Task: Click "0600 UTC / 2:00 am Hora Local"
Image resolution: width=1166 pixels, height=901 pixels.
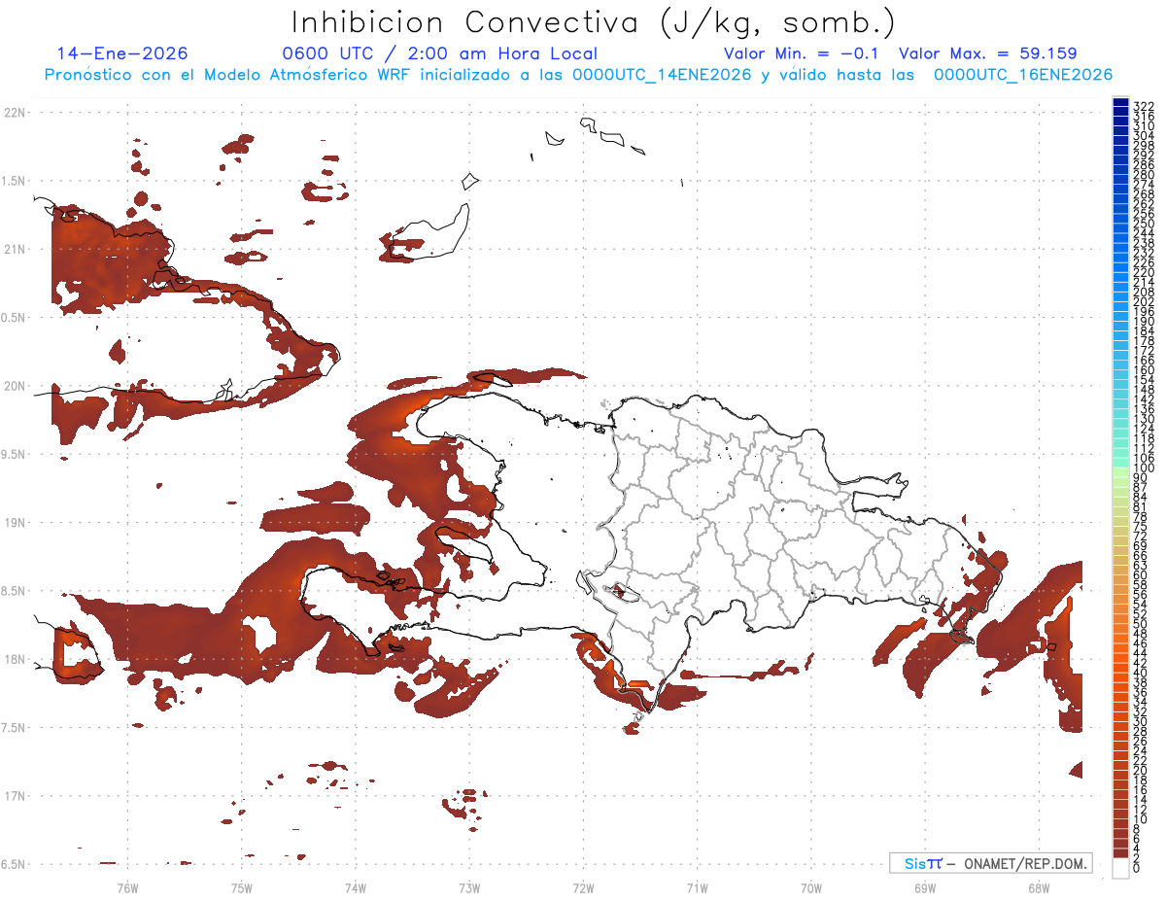Action: (x=439, y=53)
